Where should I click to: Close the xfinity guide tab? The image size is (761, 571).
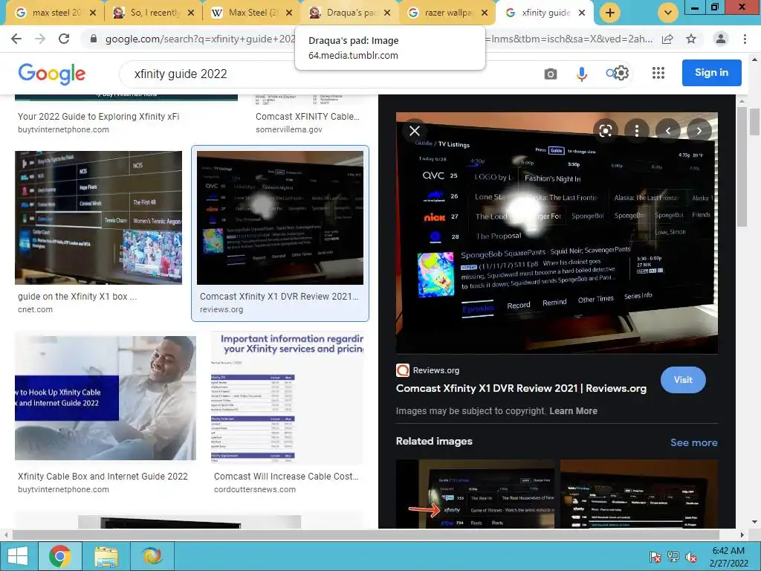click(582, 13)
